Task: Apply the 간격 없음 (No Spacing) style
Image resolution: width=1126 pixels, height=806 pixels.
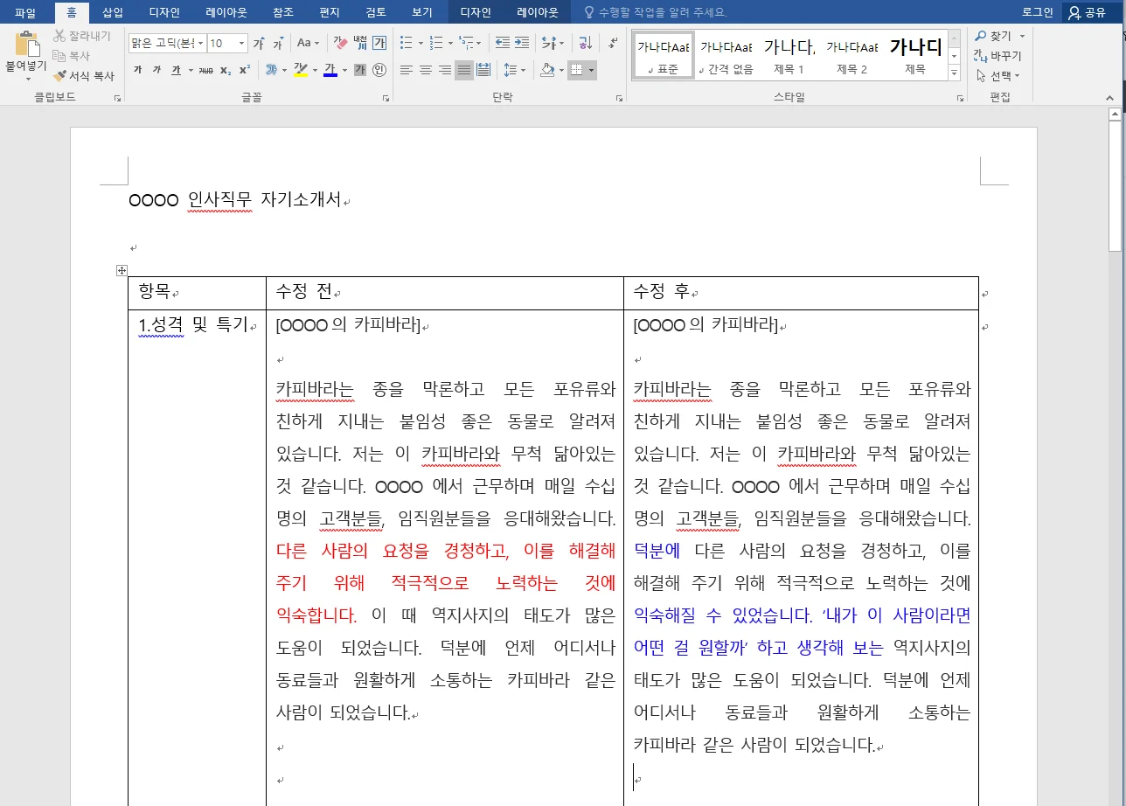Action: point(726,56)
